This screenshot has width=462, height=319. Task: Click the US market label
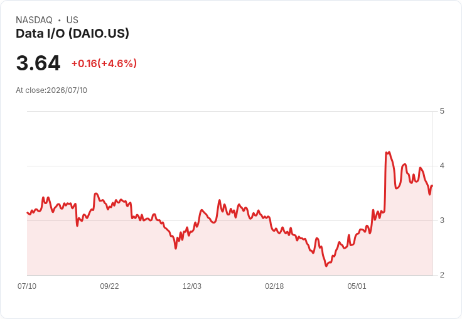click(72, 20)
